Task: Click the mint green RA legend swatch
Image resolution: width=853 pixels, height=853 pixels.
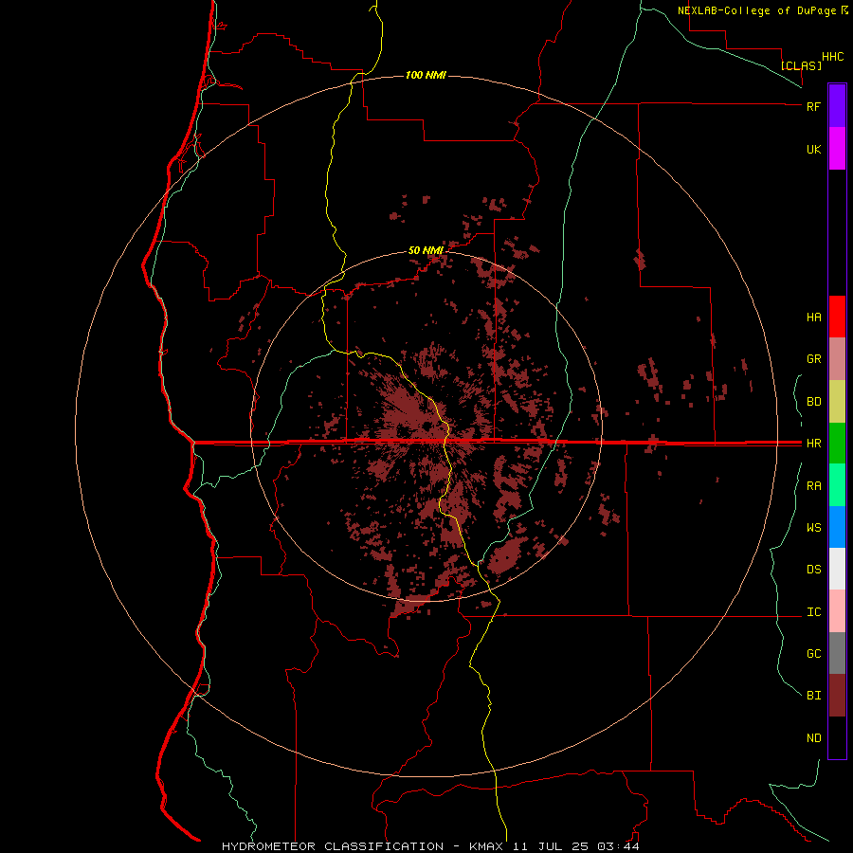Action: click(x=837, y=485)
